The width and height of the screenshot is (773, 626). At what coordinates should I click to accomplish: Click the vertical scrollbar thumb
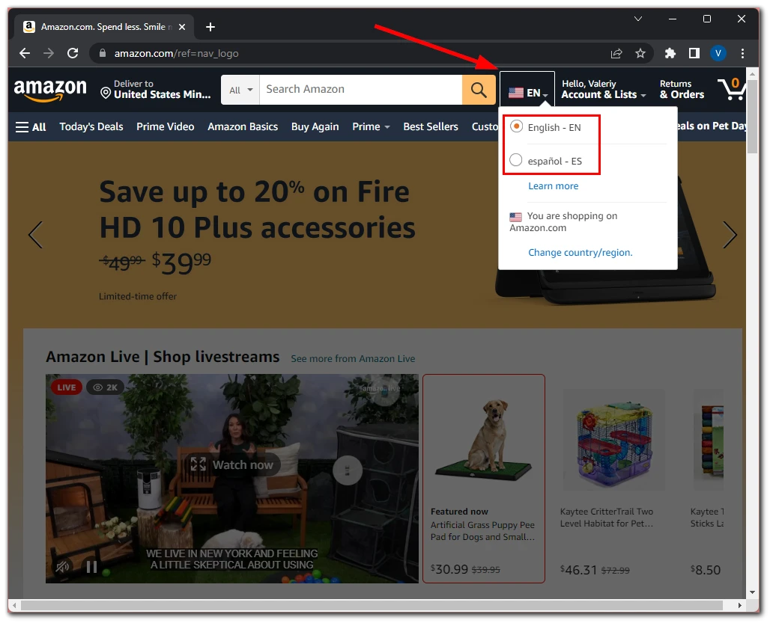(752, 118)
